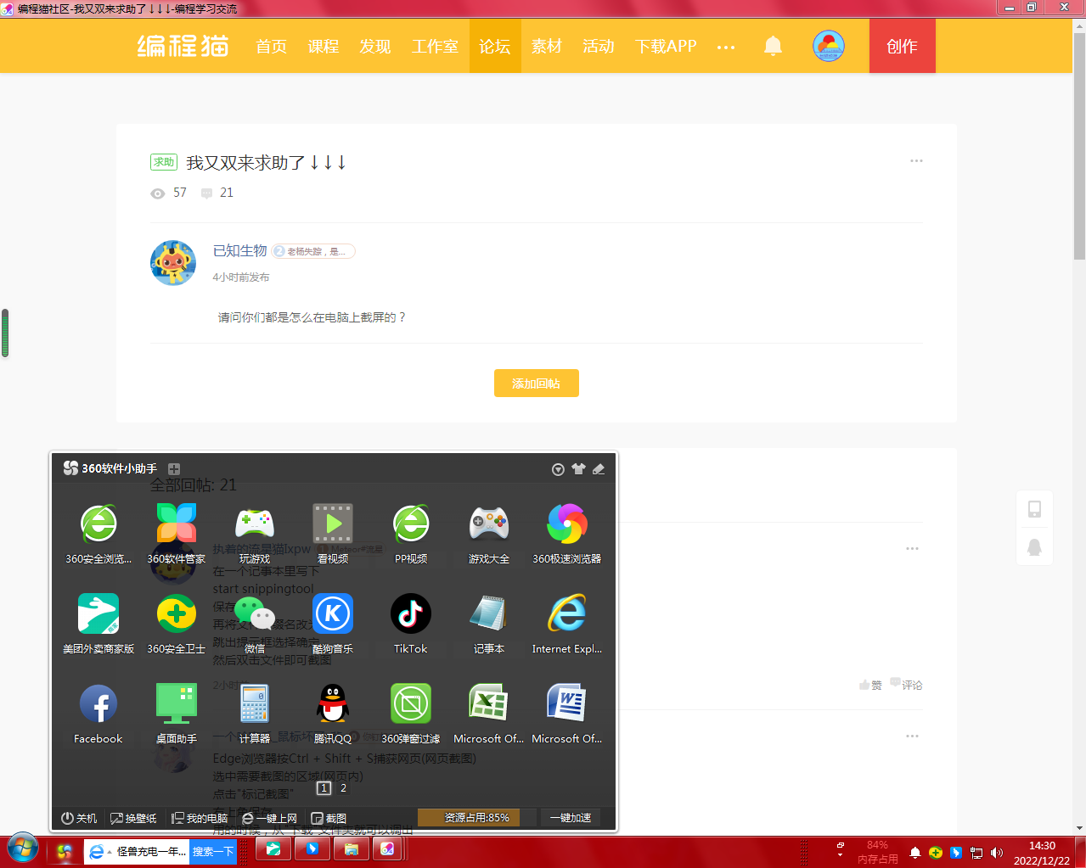
Task: Select the 论坛 tab
Action: [495, 47]
